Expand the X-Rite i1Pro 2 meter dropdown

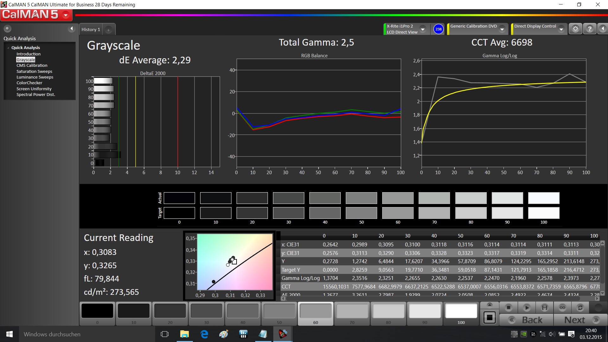pyautogui.click(x=423, y=29)
